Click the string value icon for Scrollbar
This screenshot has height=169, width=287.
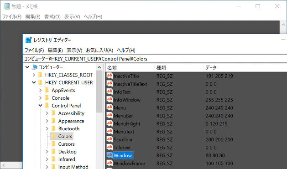tap(110, 139)
